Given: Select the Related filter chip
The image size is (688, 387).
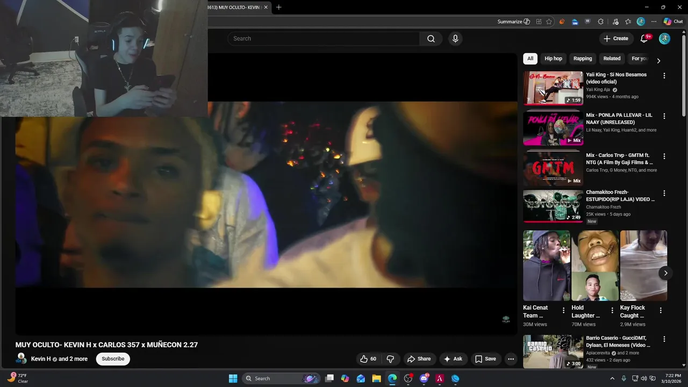Looking at the screenshot, I should click(x=612, y=59).
